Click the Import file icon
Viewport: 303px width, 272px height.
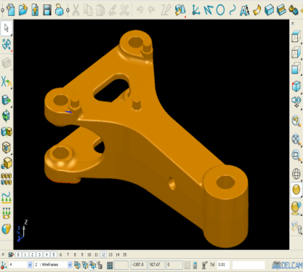(35, 10)
